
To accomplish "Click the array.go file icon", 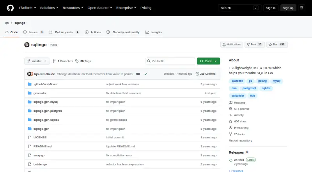I will 30,156.
